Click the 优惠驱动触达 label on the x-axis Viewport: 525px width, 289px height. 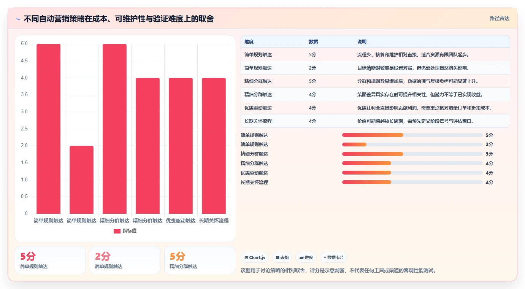[181, 221]
